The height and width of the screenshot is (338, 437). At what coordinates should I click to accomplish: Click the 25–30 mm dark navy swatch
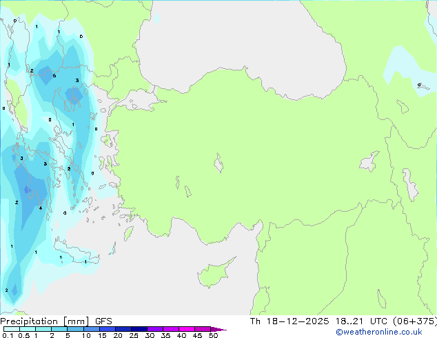pyautogui.click(x=139, y=329)
